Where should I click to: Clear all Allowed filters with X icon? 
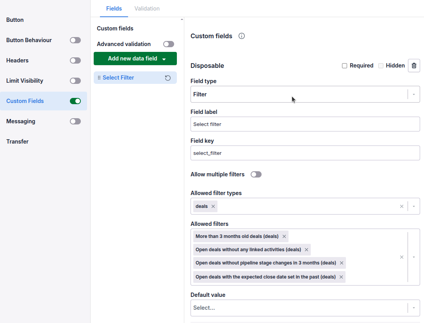click(x=402, y=257)
